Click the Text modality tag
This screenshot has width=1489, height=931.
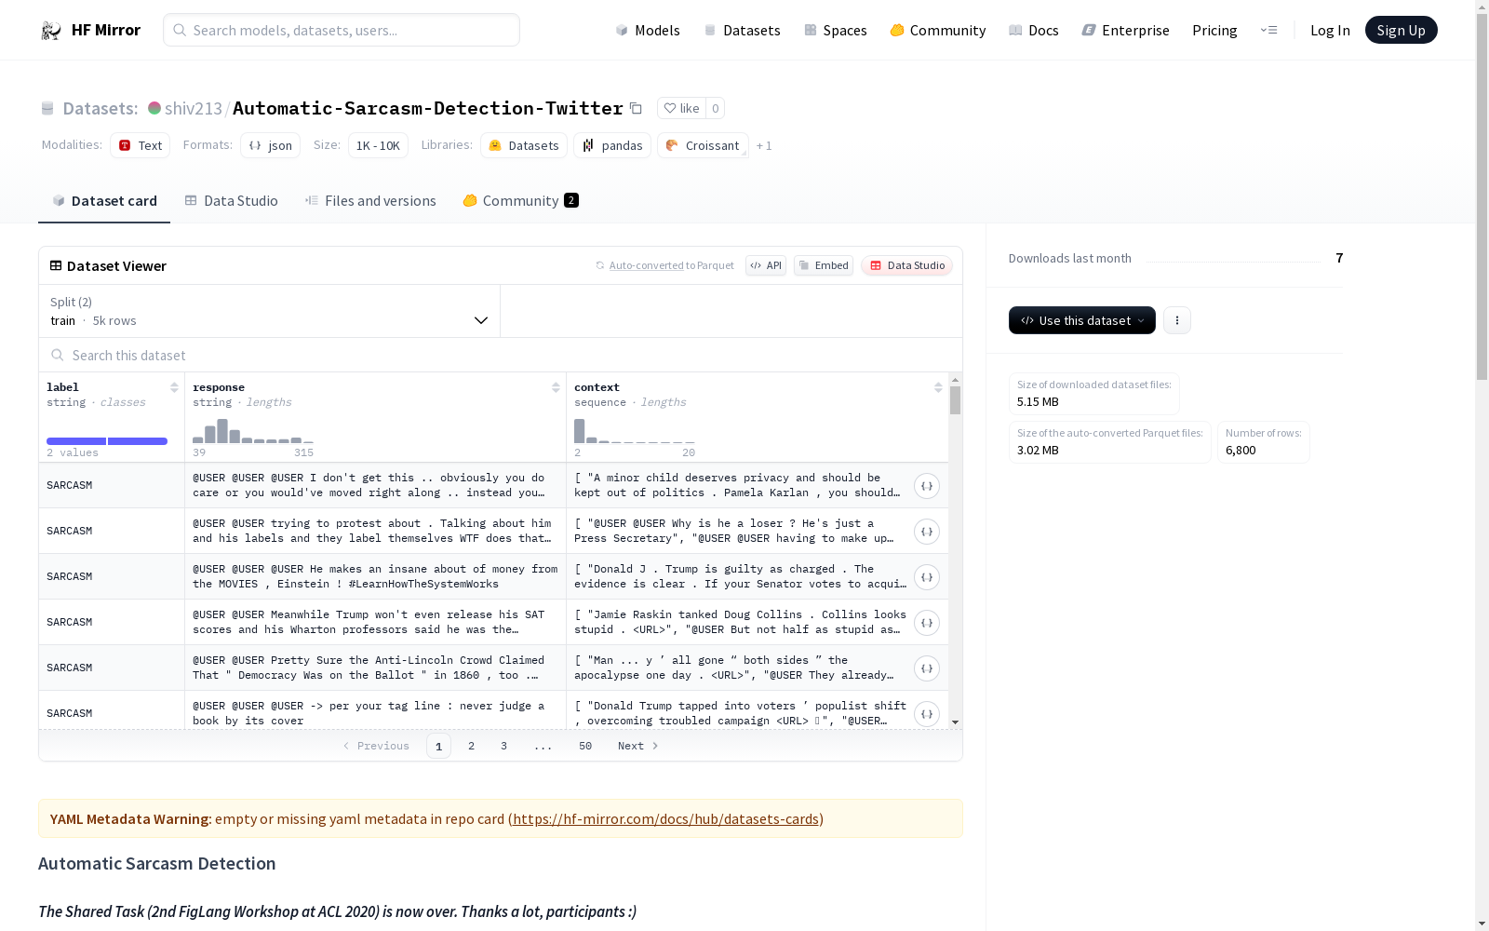tap(140, 145)
